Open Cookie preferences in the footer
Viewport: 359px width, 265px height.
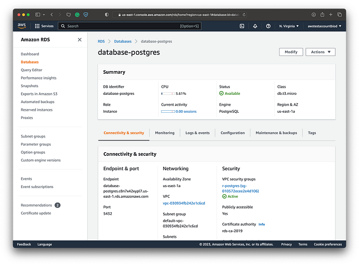point(328,244)
